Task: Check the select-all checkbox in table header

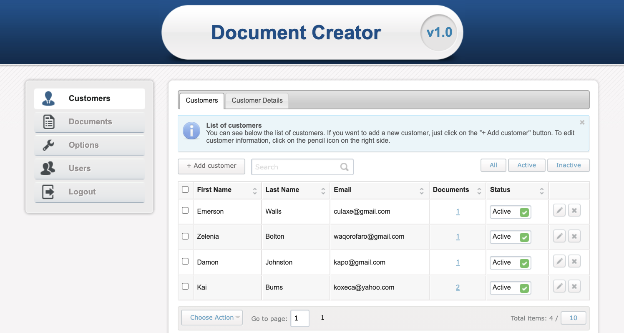Action: coord(185,189)
